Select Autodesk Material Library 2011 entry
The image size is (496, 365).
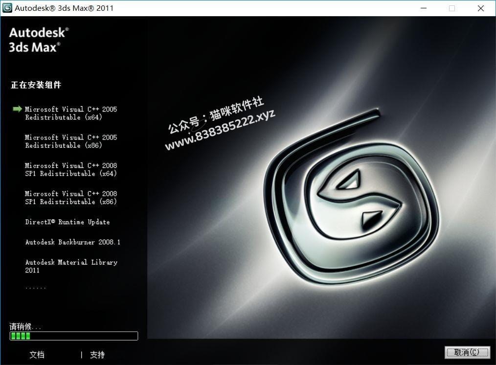(71, 266)
